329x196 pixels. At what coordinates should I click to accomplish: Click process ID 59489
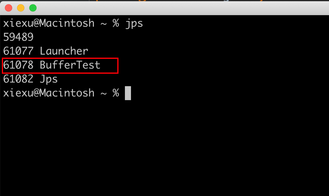[x=18, y=37]
